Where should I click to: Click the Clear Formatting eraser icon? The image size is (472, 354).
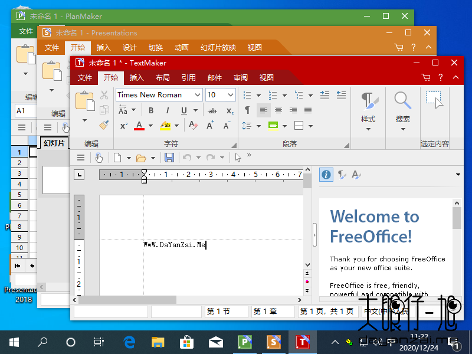click(x=193, y=125)
